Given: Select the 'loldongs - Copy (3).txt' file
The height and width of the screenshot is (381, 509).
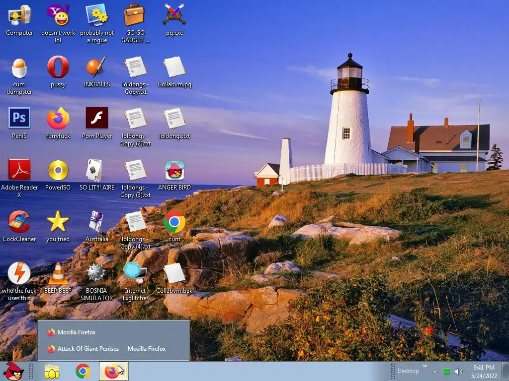Looking at the screenshot, I should 135,178.
